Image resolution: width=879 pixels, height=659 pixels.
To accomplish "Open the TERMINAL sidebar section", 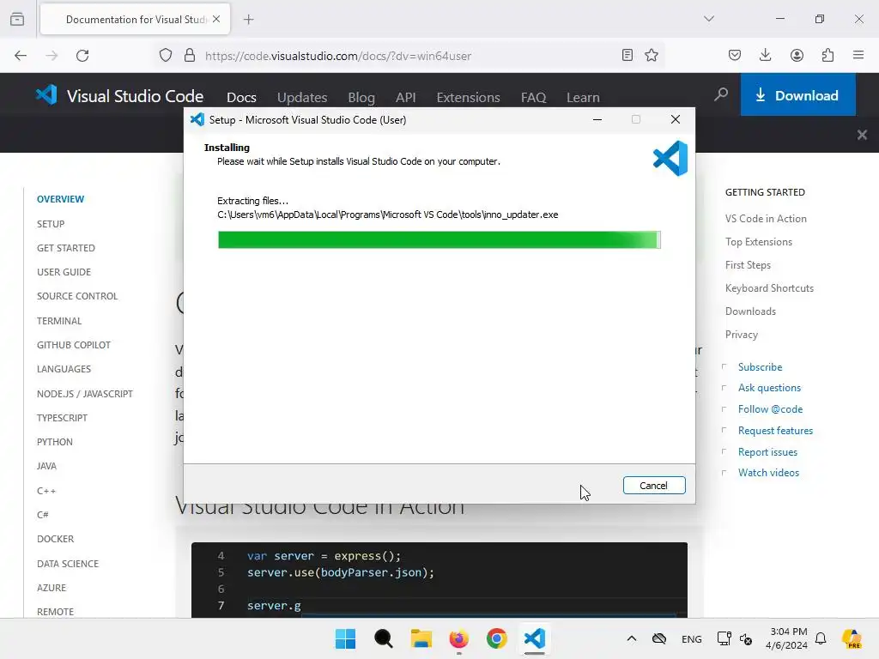I will click(59, 321).
